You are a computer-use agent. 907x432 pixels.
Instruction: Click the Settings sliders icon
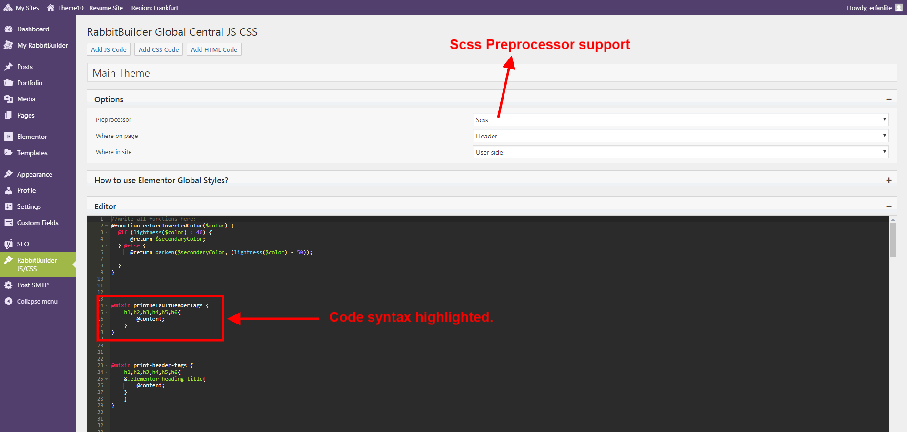pos(9,206)
